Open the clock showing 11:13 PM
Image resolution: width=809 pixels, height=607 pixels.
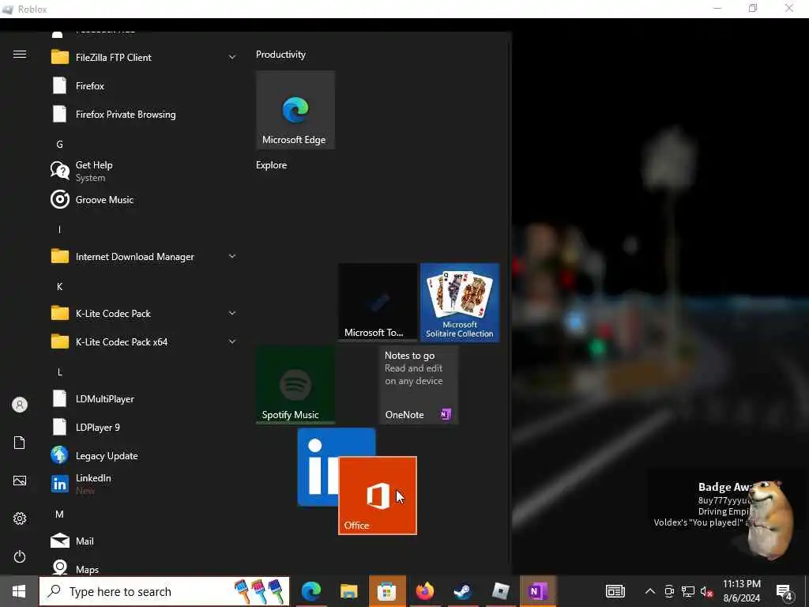741,591
